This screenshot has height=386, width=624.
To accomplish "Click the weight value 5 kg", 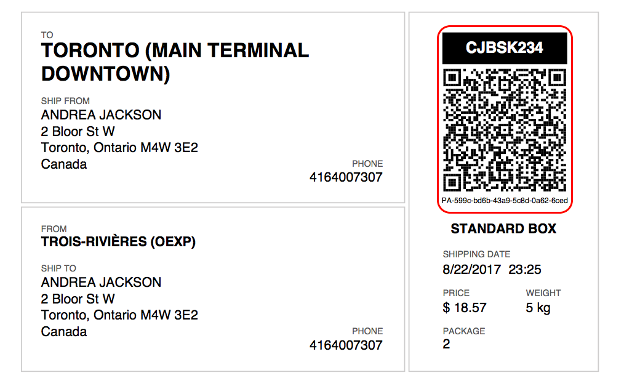I will [538, 308].
